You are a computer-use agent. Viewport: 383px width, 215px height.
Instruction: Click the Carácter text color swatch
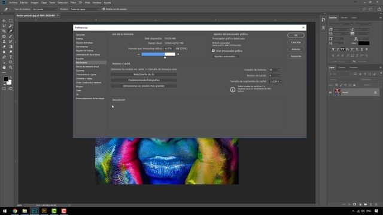click(364, 43)
